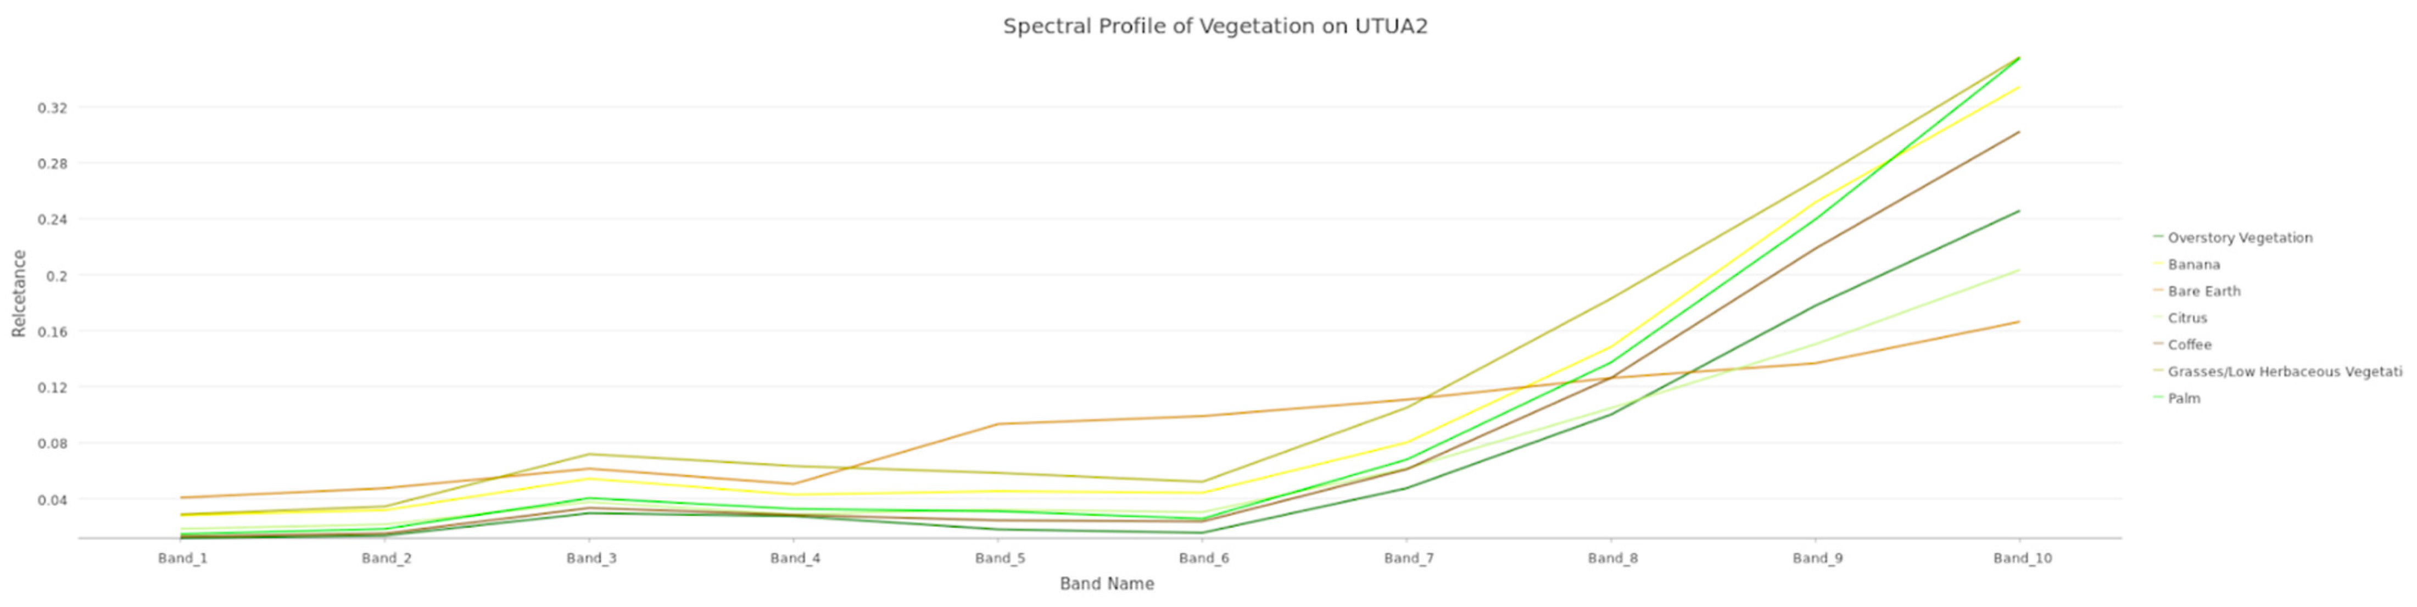Click the 0.04 y-axis value
Viewport: 2417px width, 607px height.
53,499
